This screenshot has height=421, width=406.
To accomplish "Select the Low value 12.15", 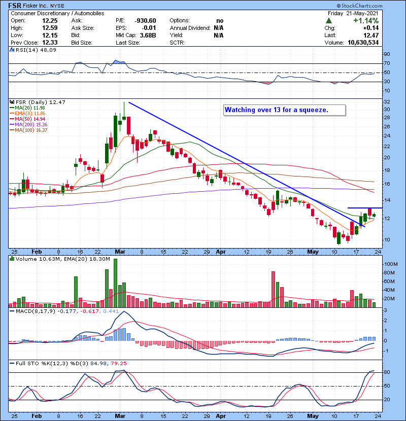I will tap(50, 35).
